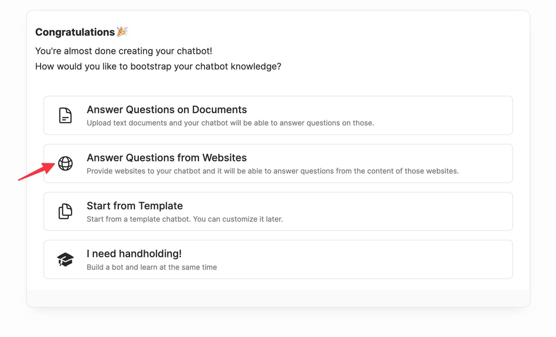The image size is (556, 337).
Task: Choose the "Answer Questions from Websites" title
Action: coord(166,158)
